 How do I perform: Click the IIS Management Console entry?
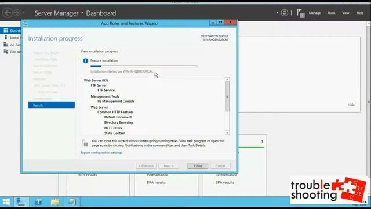coord(116,101)
